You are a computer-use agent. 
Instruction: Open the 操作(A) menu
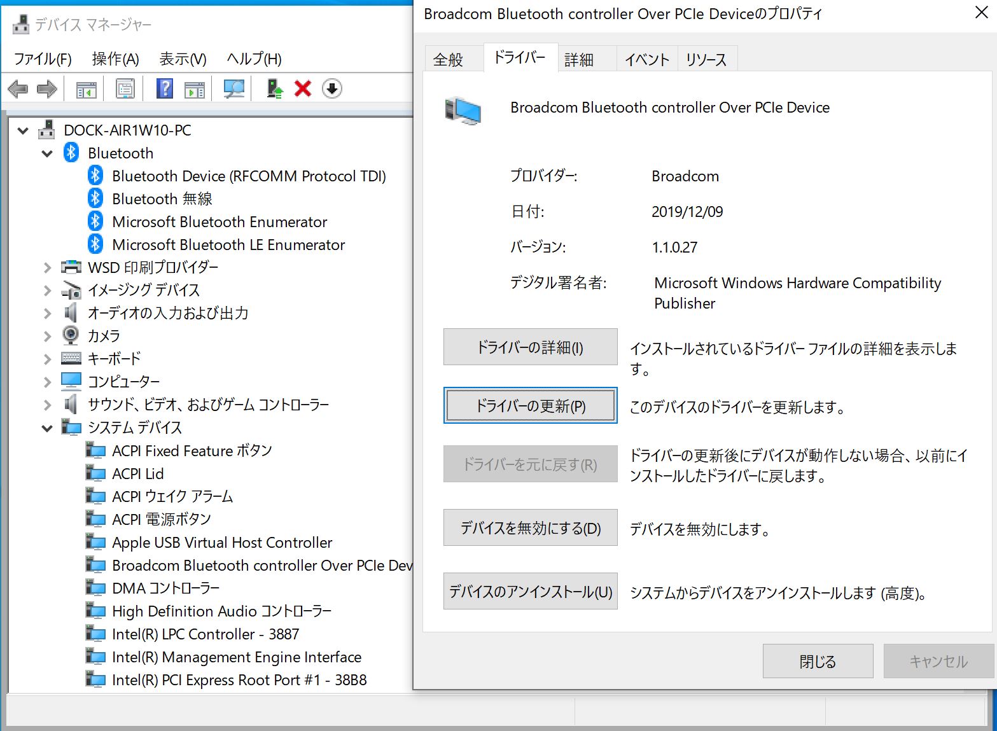point(115,59)
